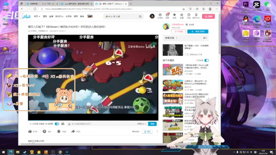Viewport: 276px width, 155px height.
Task: Expand the 首页 dropdown in bilibili nav
Action: [x=37, y=16]
